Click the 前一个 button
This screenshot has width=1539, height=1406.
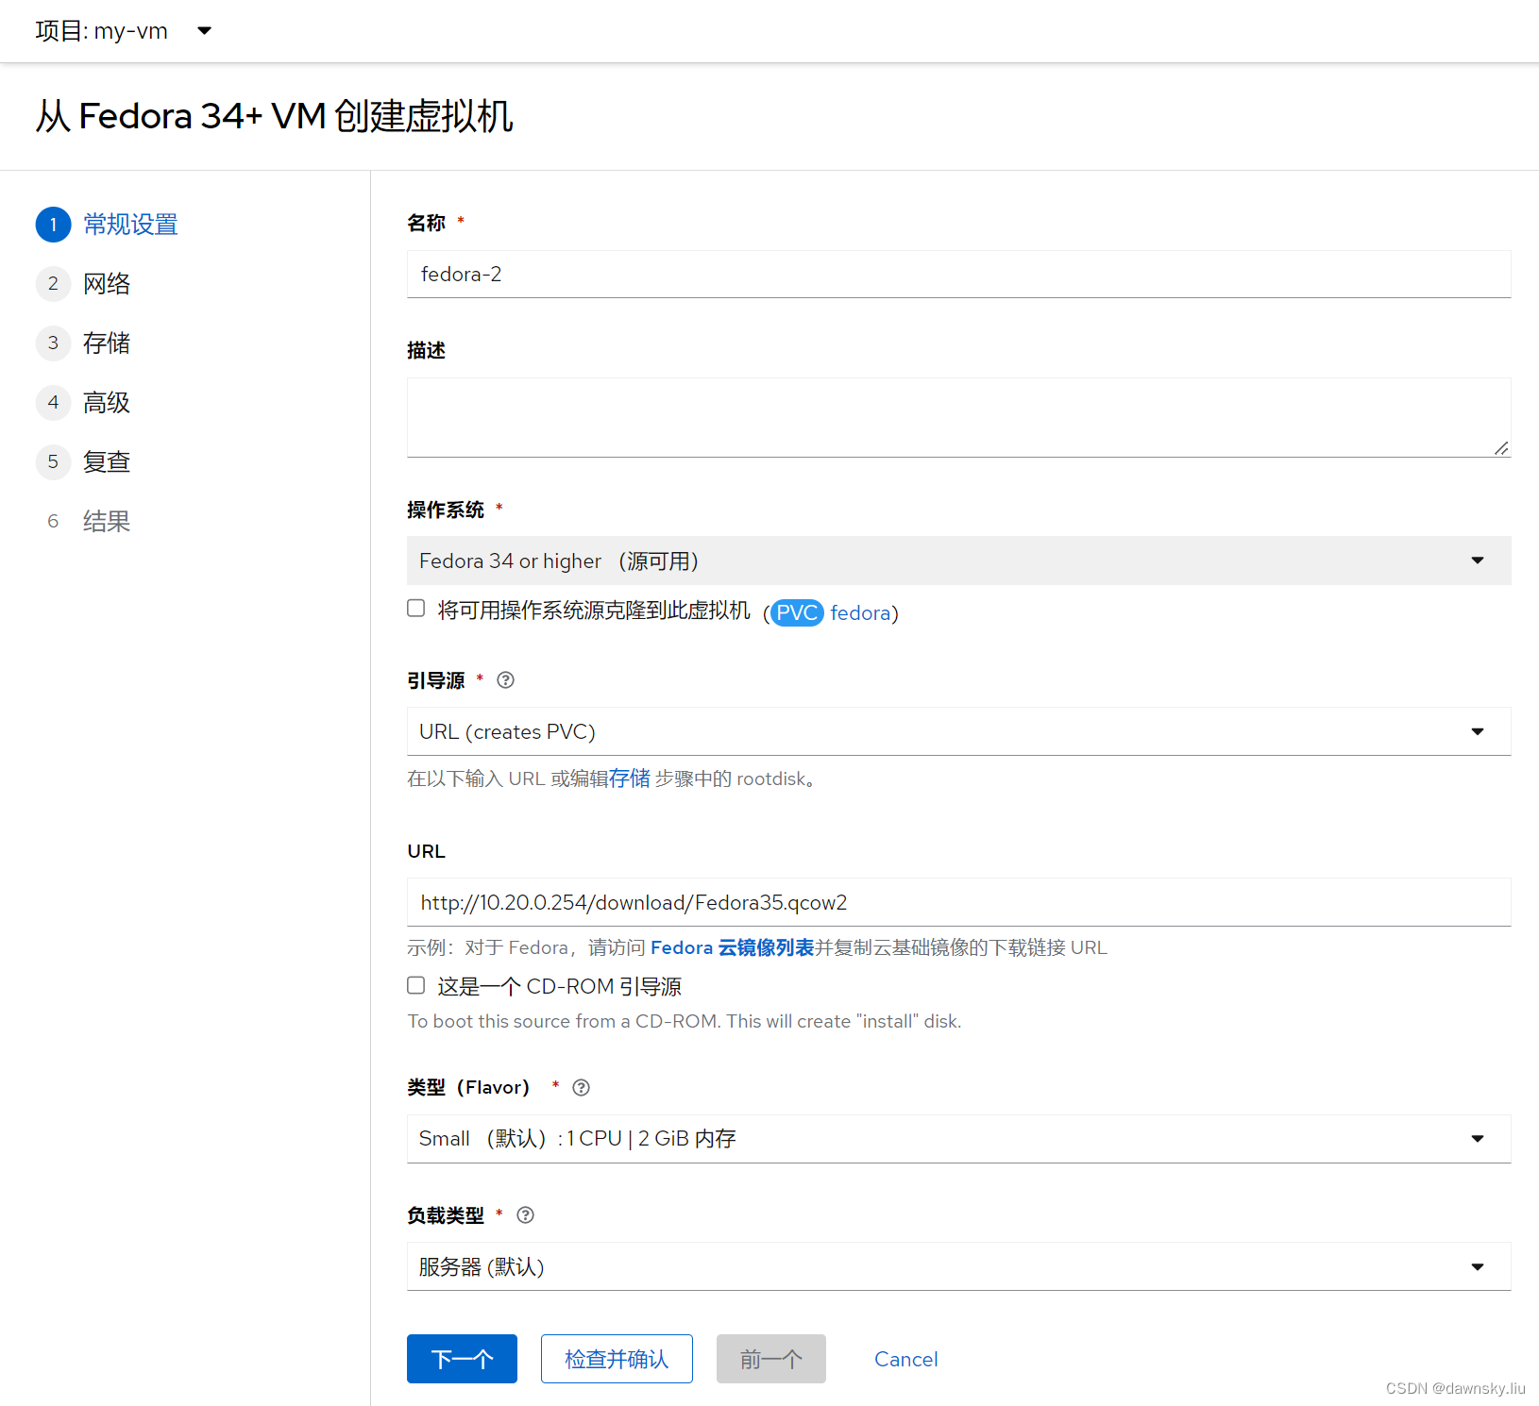click(771, 1359)
